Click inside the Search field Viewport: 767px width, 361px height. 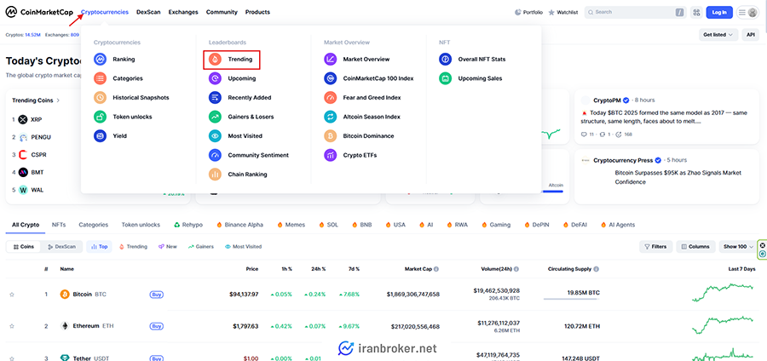(x=634, y=12)
